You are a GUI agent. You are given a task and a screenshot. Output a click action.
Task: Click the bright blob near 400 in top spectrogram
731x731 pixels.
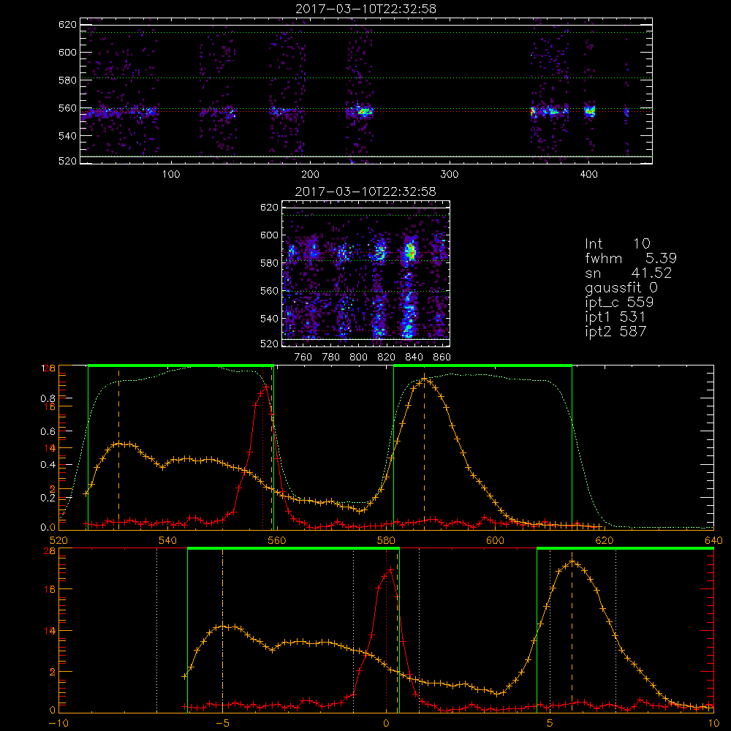click(x=590, y=111)
